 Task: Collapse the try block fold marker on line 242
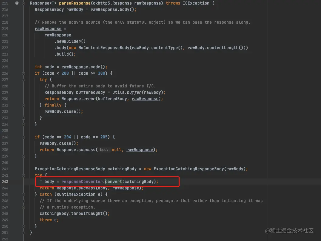point(24,175)
